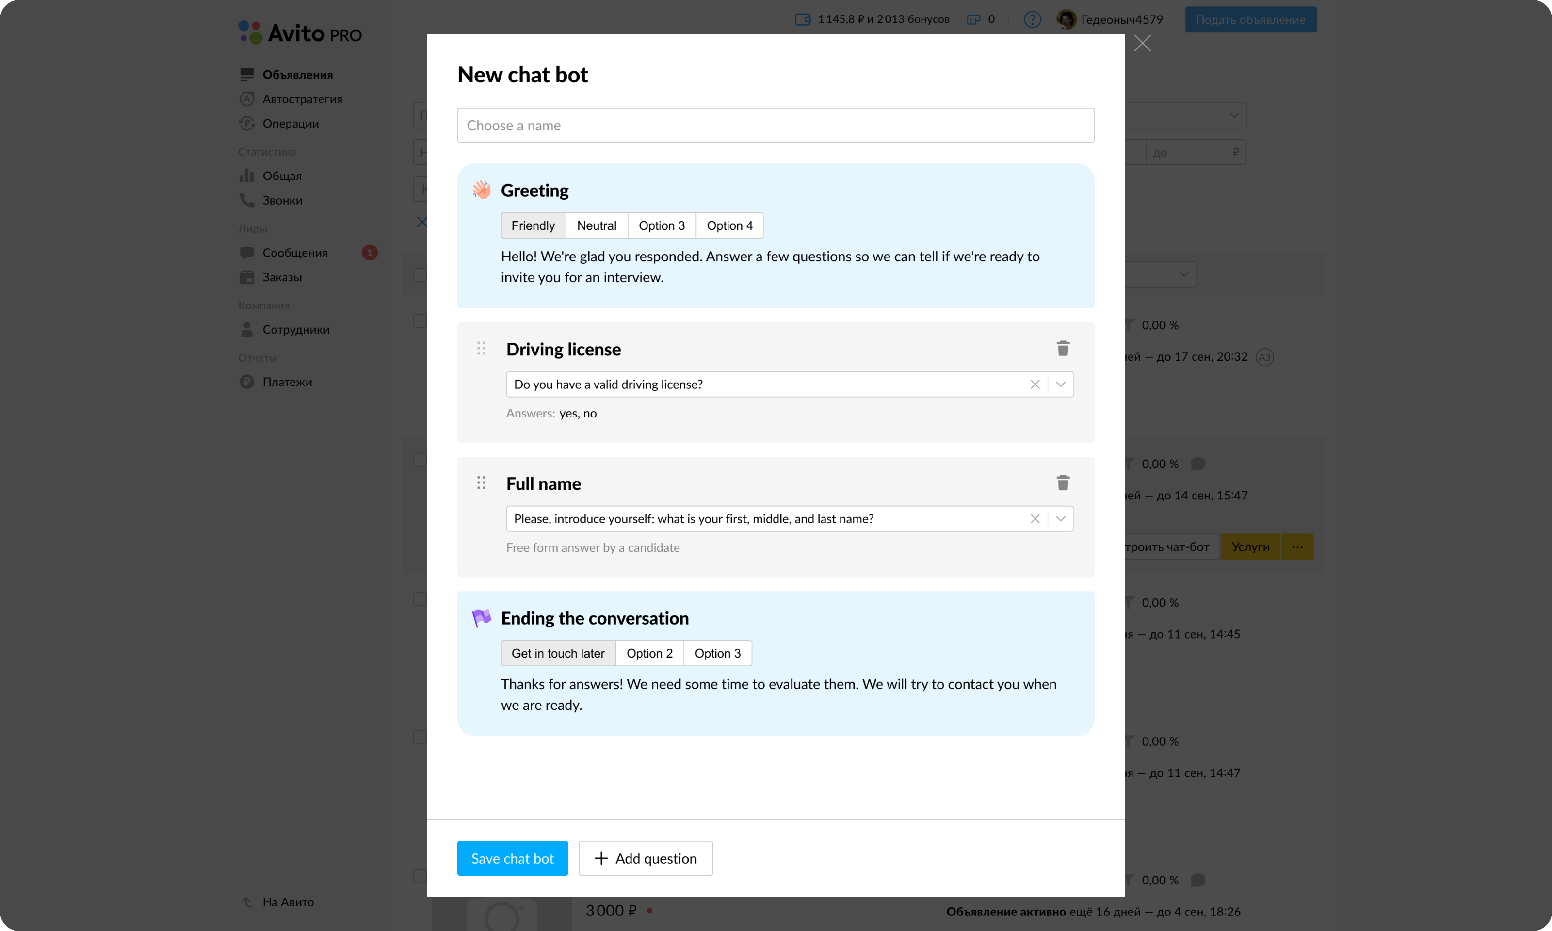The image size is (1552, 931).
Task: Delete the Driving license question
Action: pyautogui.click(x=1062, y=348)
